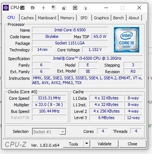152x154 pixels.
Task: Open the Caches tab
Action: [x=27, y=18]
